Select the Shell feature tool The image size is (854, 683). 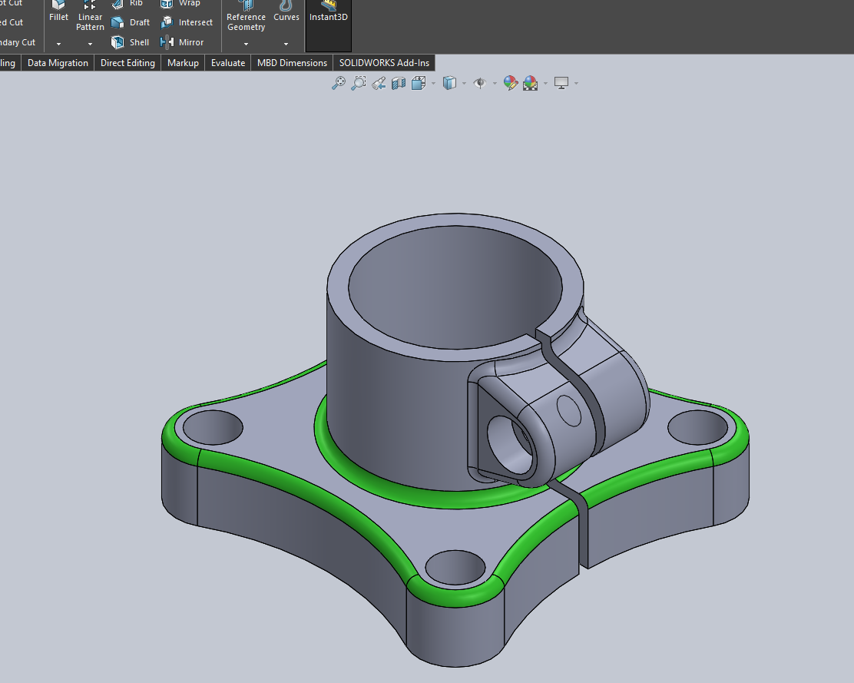131,42
